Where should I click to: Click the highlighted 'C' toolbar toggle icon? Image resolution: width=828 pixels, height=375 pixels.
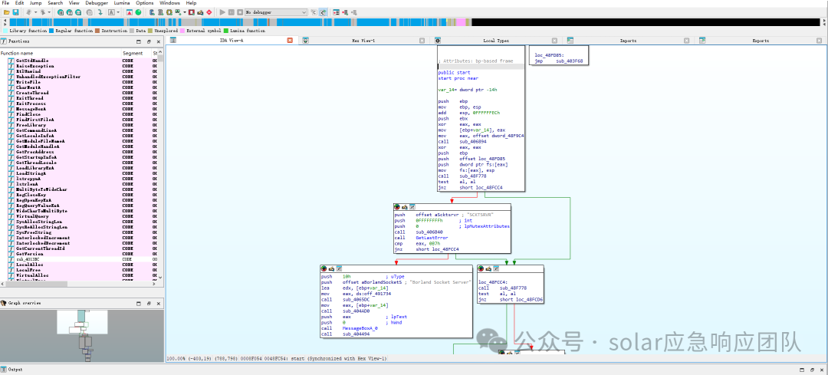point(324,12)
